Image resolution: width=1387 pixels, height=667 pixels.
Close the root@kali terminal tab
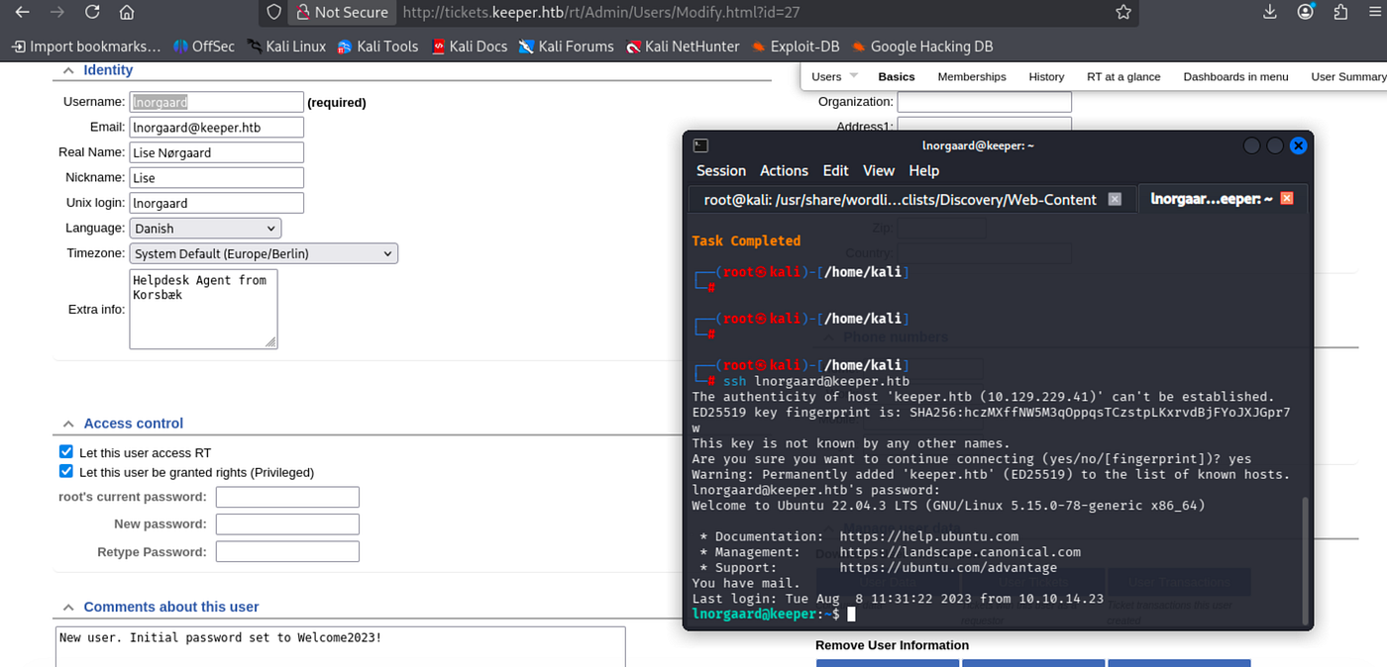coord(1115,199)
